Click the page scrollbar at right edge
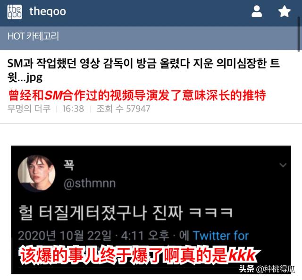Image resolution: width=302 pixels, height=280 pixels. pos(299,34)
